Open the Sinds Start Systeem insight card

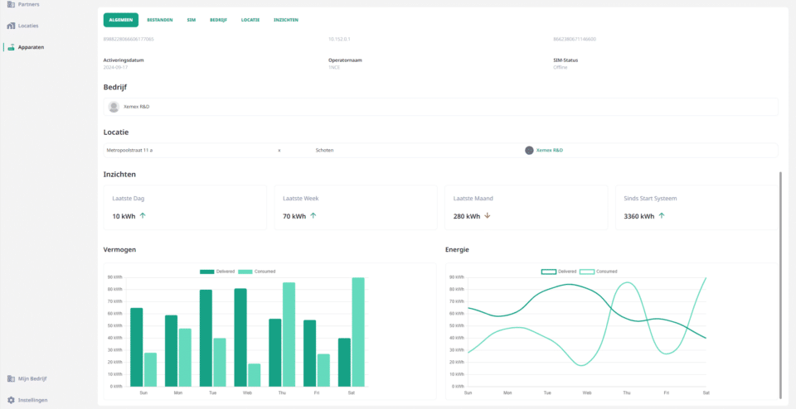coord(696,207)
